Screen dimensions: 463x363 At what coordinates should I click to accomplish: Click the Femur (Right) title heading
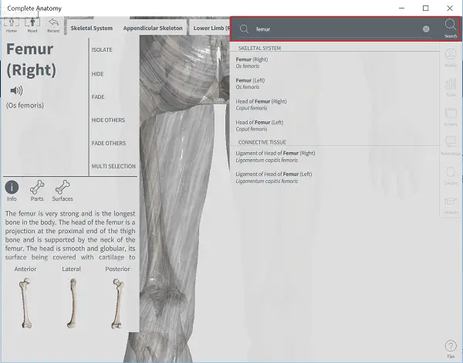[31, 59]
